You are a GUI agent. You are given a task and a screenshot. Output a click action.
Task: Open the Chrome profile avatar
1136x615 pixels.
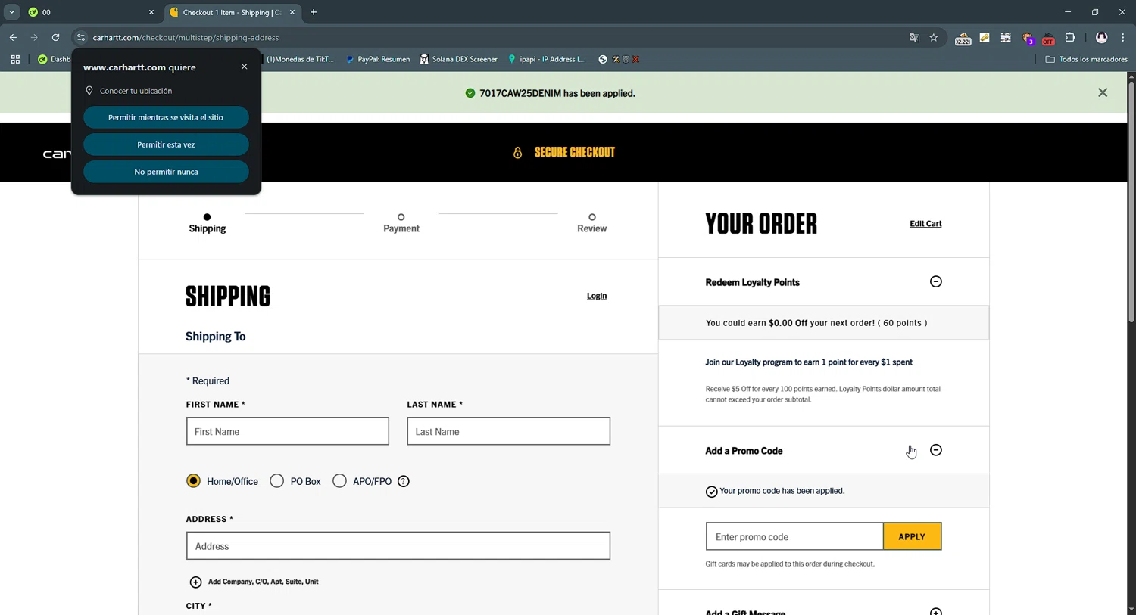pos(1101,37)
